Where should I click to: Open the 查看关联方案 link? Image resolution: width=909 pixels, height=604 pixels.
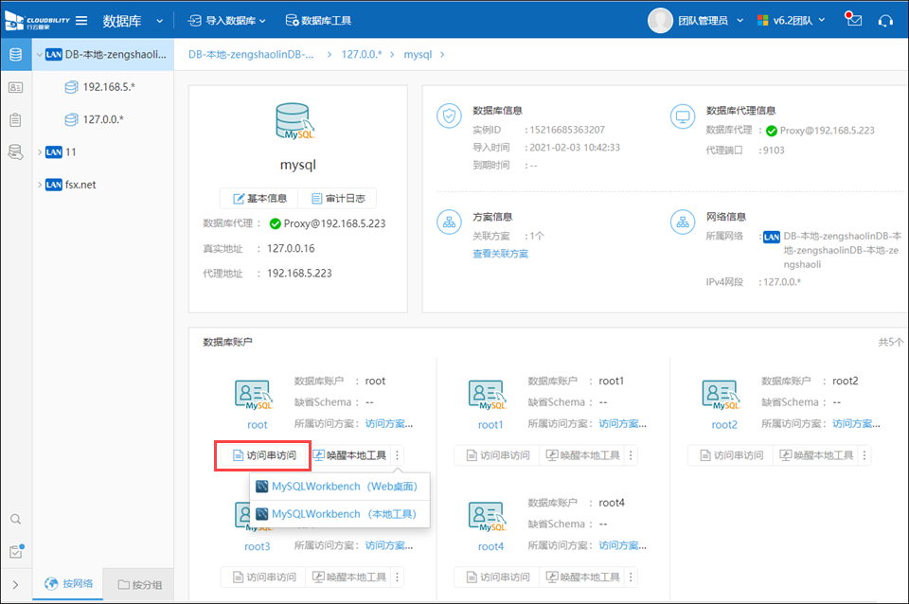[x=500, y=254]
